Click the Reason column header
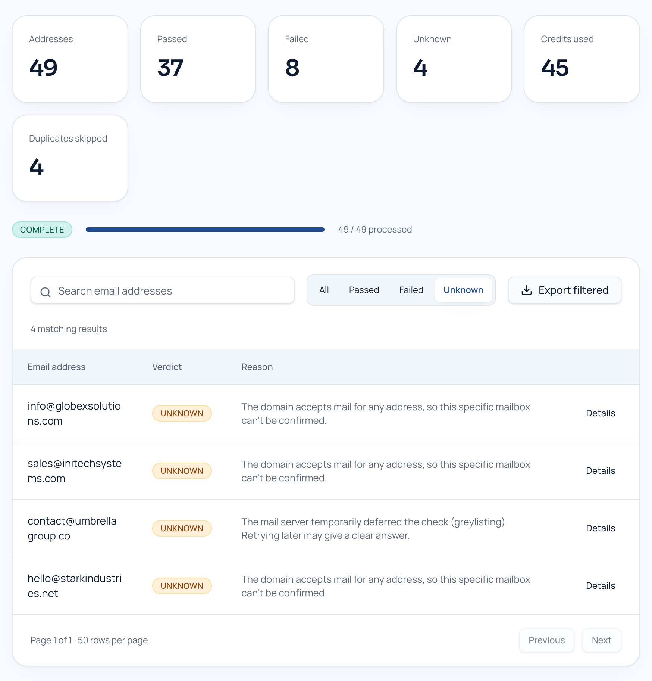 [257, 367]
